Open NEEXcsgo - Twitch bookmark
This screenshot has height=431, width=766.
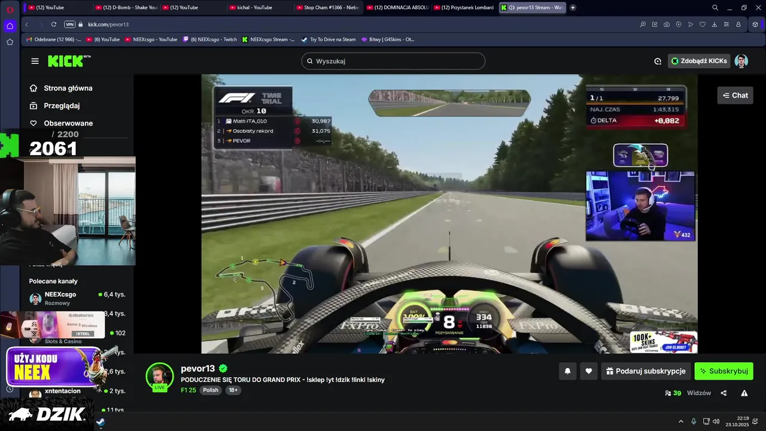click(210, 40)
